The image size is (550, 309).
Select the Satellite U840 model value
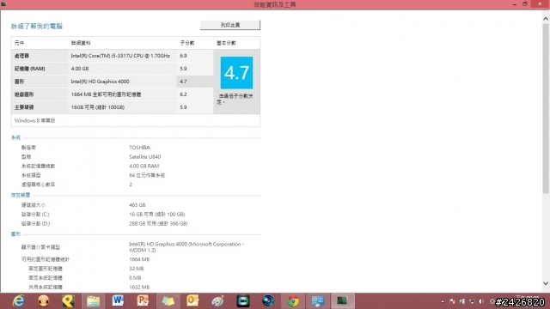coord(145,156)
